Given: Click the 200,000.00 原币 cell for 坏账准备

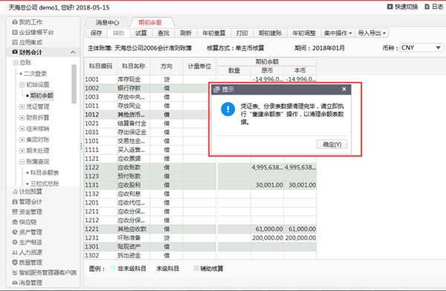Looking at the screenshot, I should pyautogui.click(x=267, y=237).
